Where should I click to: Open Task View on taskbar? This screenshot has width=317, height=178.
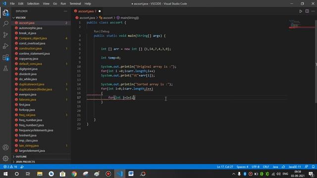pos(28,174)
